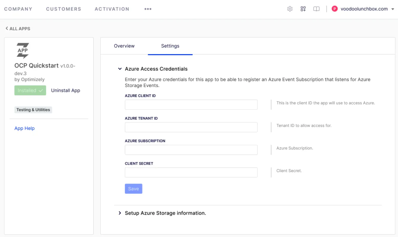Focus the Azure Client ID field
The image size is (398, 237).
pyautogui.click(x=191, y=105)
